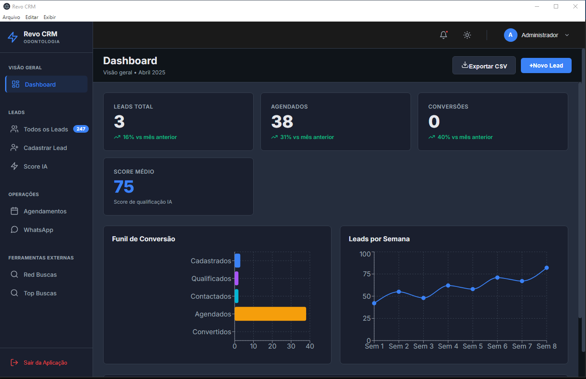Click the Top Buscas search icon
586x379 pixels.
[x=14, y=293]
